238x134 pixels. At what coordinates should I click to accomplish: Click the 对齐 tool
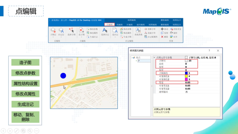pos(174,37)
